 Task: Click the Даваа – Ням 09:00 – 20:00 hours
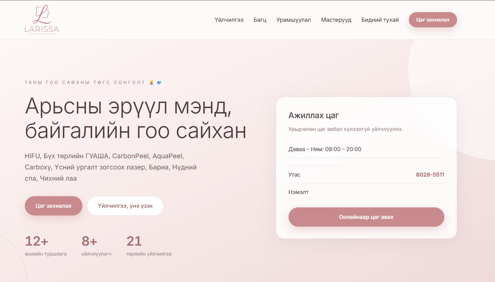[325, 149]
